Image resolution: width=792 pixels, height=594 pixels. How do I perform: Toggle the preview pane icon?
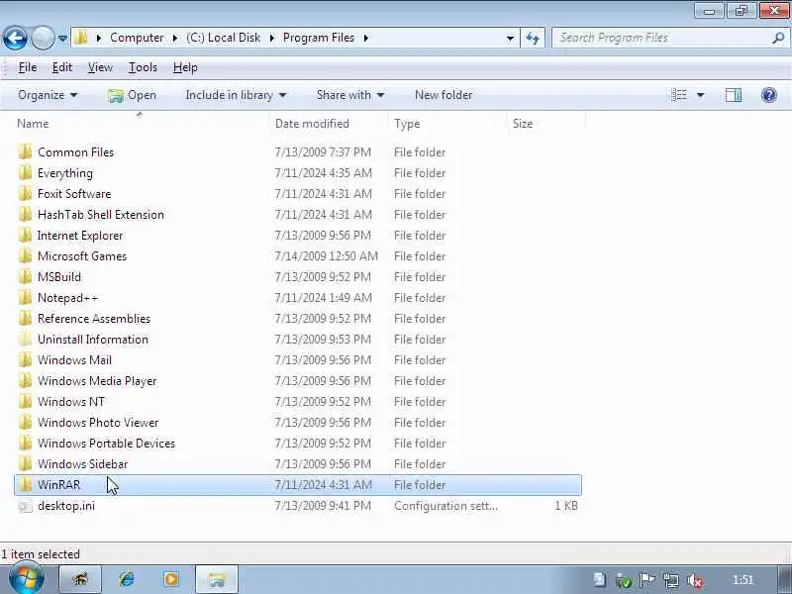pos(734,95)
